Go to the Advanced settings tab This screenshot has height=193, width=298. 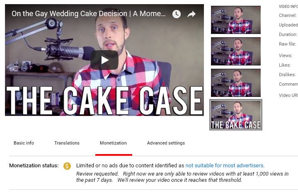pos(166,143)
